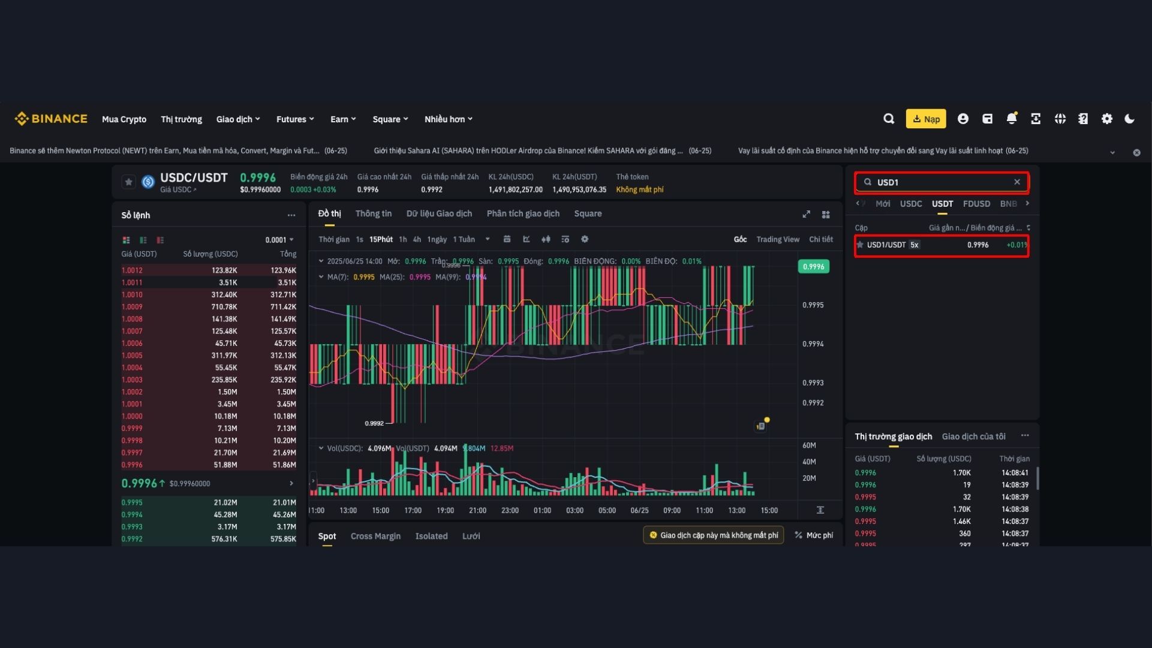This screenshot has height=648, width=1152.
Task: Open the multi-chart layout grid icon
Action: click(826, 214)
